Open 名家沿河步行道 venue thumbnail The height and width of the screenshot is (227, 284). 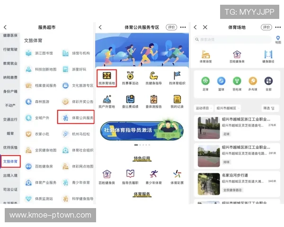[x=209, y=184]
